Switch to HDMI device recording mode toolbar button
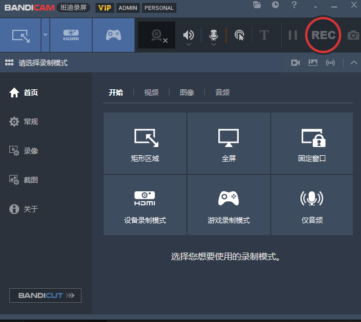Viewport: 361px width, 322px height. 71,35
